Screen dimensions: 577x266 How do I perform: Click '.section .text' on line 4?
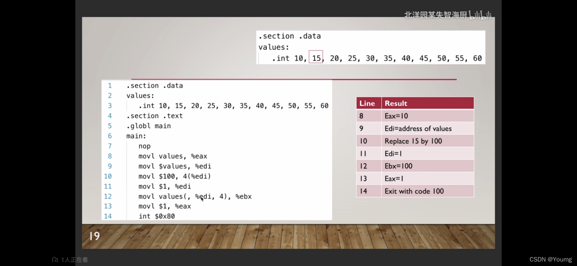[154, 116]
